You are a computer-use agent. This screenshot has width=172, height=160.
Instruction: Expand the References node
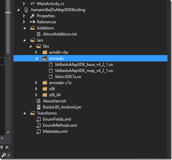24,22
